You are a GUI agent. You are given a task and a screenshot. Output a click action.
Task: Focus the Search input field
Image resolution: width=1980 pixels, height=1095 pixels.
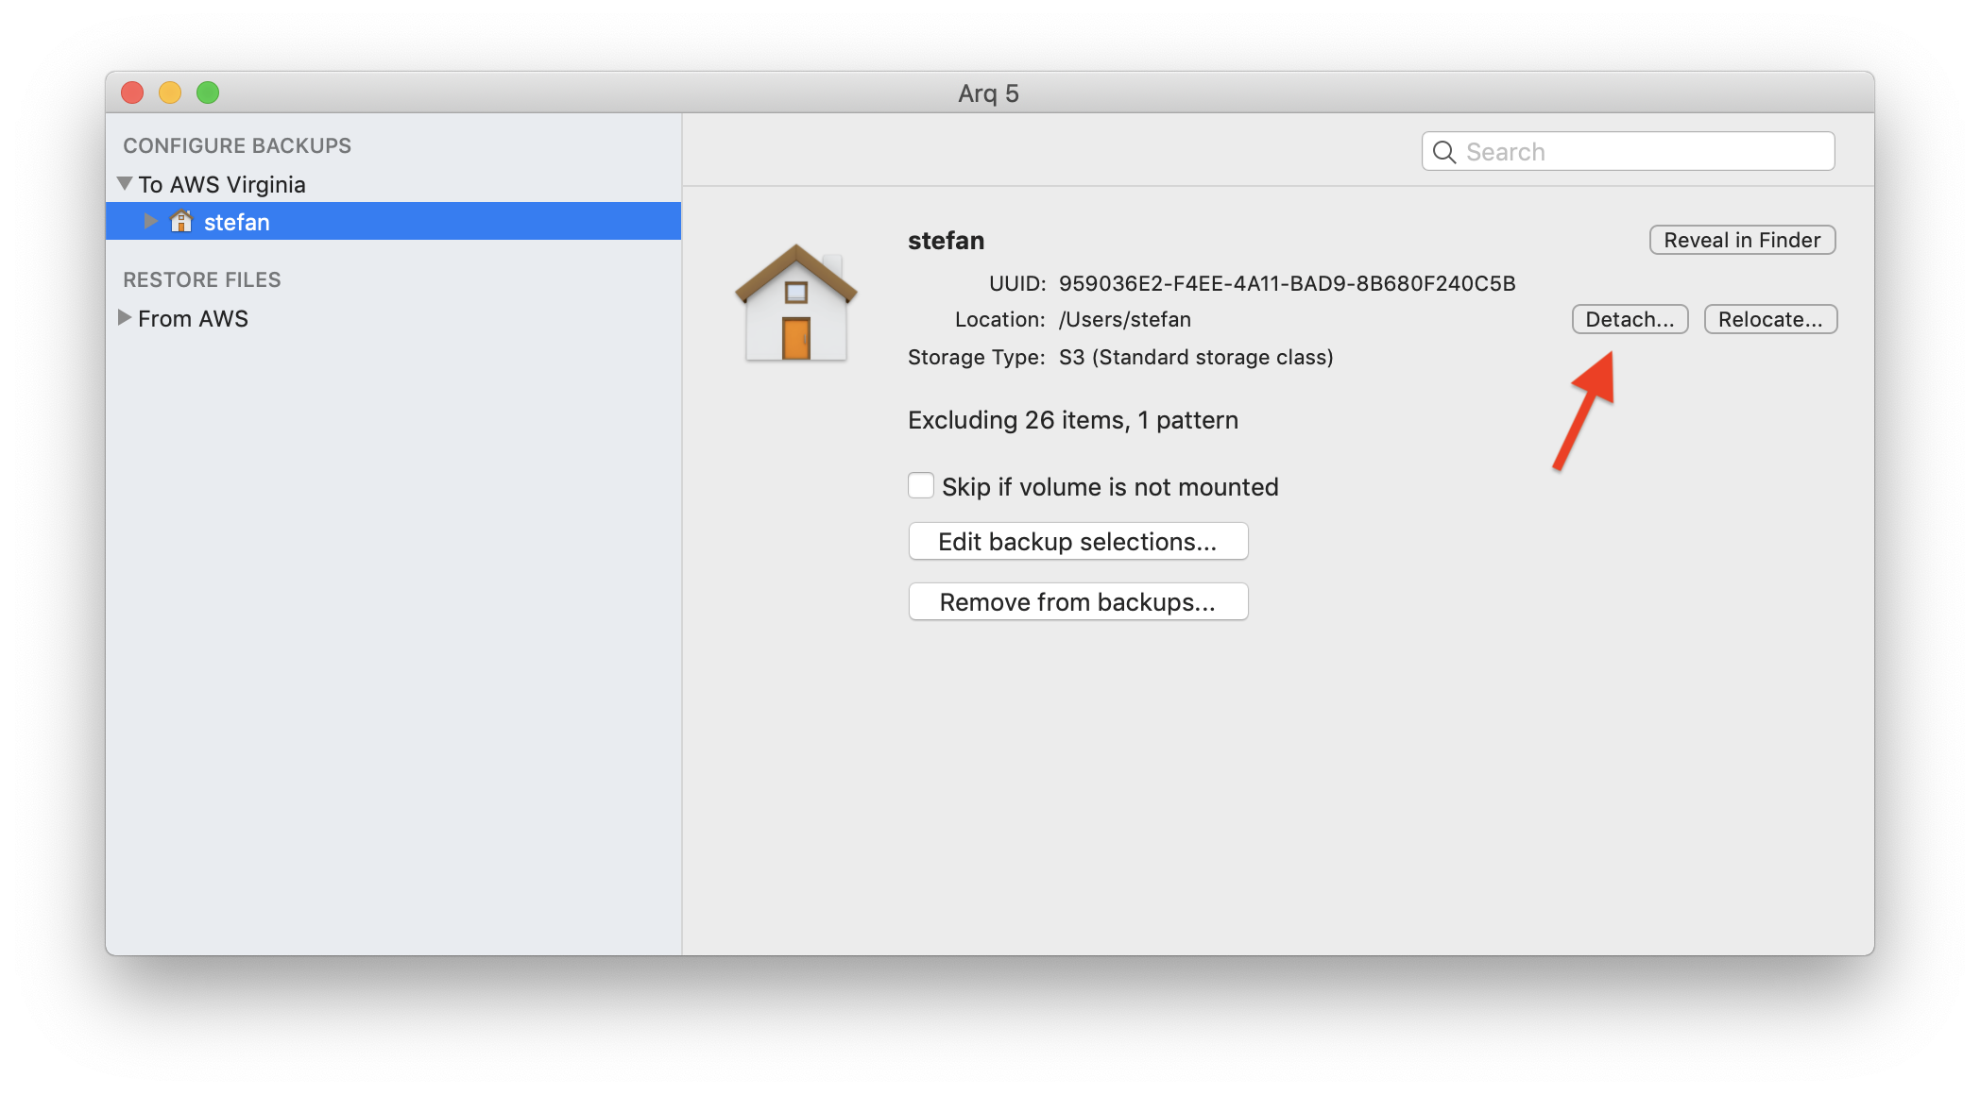coord(1629,151)
